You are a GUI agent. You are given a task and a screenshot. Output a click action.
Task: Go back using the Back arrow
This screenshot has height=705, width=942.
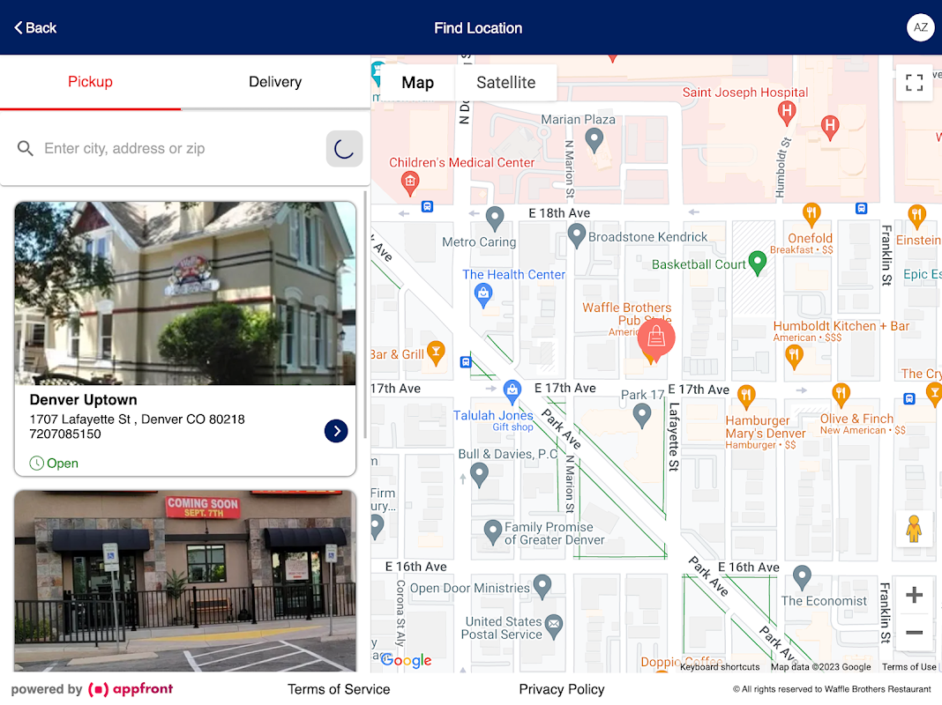pyautogui.click(x=35, y=27)
